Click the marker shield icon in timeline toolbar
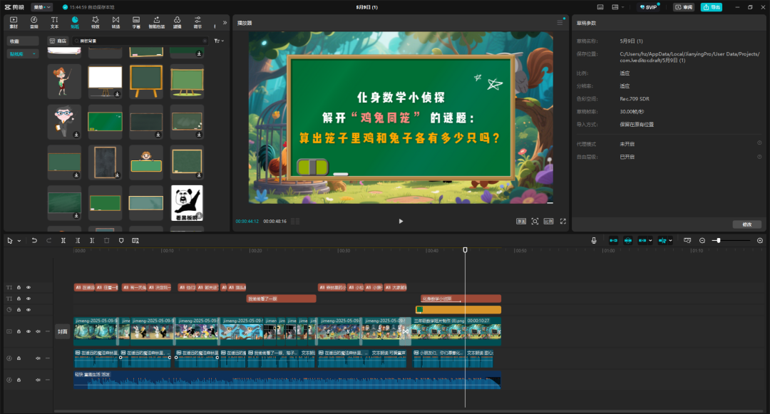The width and height of the screenshot is (770, 414). (x=120, y=241)
